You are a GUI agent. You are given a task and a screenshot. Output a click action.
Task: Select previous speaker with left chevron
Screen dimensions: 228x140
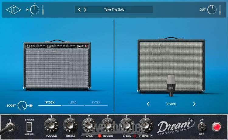(148, 104)
